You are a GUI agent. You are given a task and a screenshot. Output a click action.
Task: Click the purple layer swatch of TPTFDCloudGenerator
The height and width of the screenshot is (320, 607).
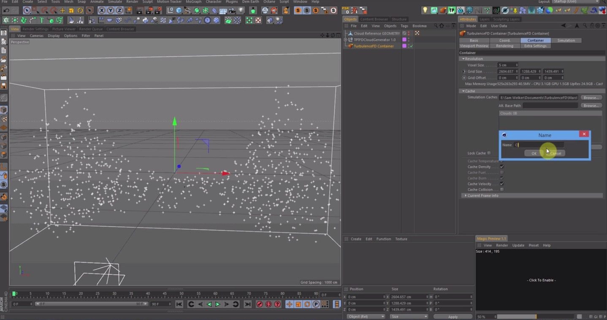(404, 40)
